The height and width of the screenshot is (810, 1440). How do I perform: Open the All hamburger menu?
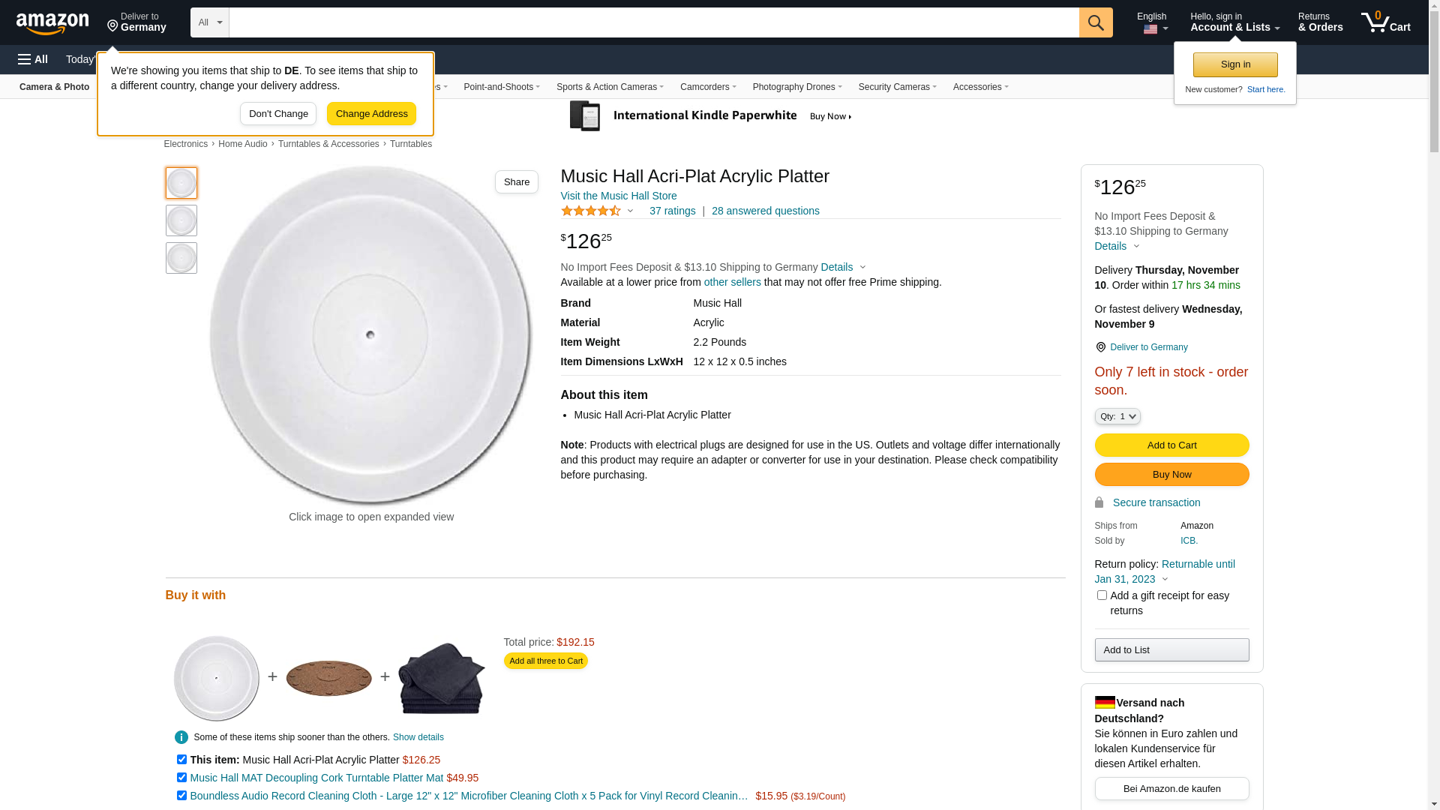(33, 59)
